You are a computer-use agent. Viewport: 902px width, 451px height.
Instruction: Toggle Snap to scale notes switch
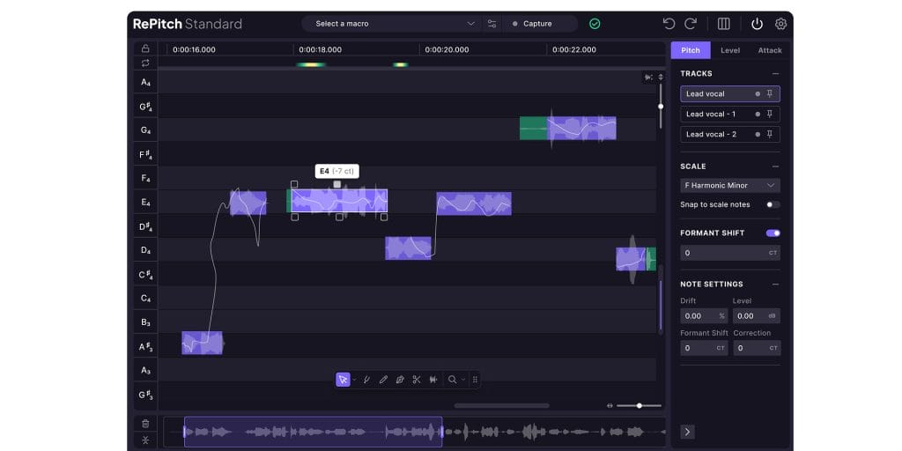click(773, 204)
